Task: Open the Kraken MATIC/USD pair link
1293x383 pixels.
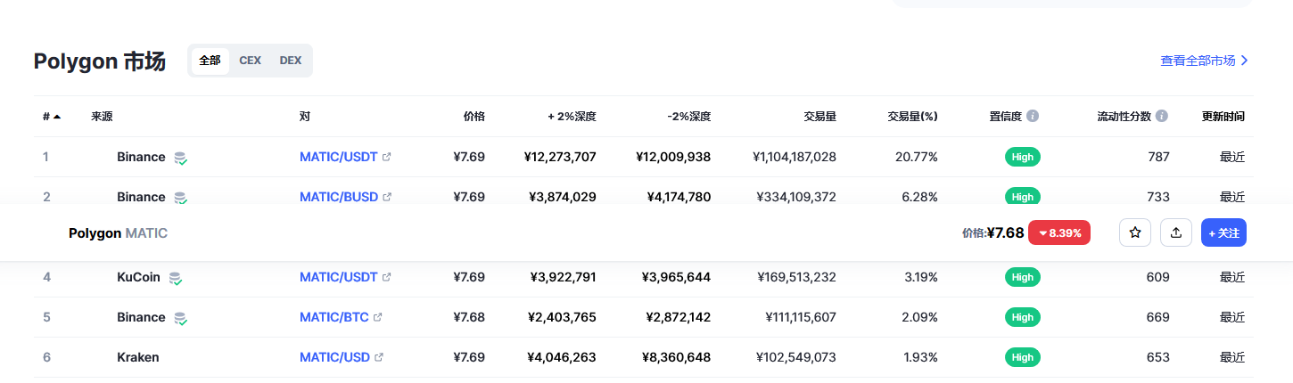Action: 334,357
